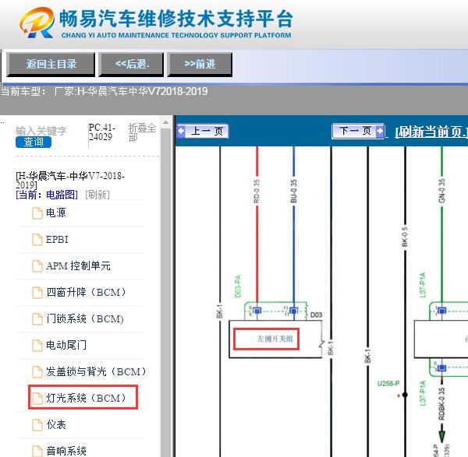Click the document icon beside EPBI
Viewport: 468px width, 457px height.
click(x=37, y=240)
